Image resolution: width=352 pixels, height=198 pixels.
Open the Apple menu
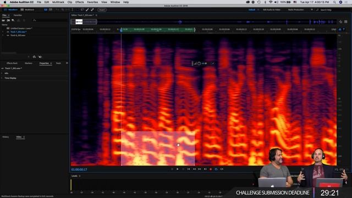[5, 2]
